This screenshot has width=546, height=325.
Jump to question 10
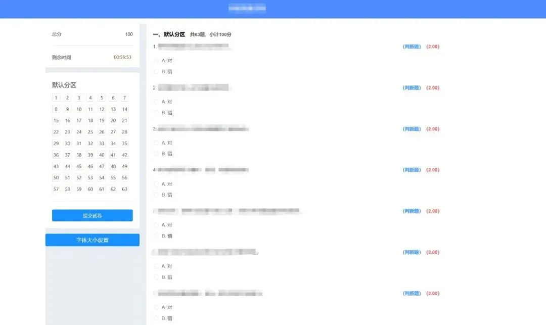click(x=79, y=109)
